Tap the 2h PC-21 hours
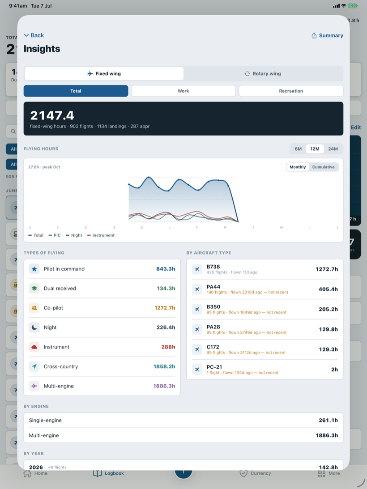The width and height of the screenshot is (367, 489). tap(334, 370)
